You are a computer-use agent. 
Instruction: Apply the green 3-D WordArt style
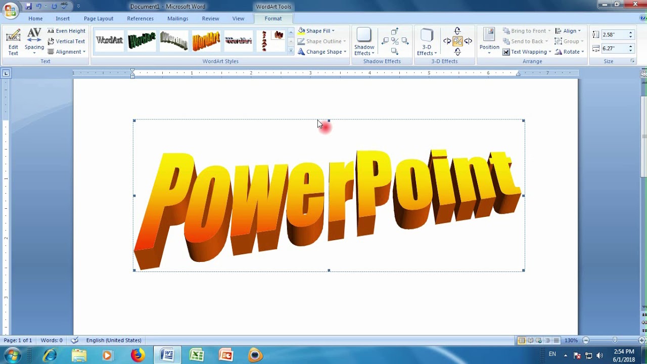pos(142,40)
